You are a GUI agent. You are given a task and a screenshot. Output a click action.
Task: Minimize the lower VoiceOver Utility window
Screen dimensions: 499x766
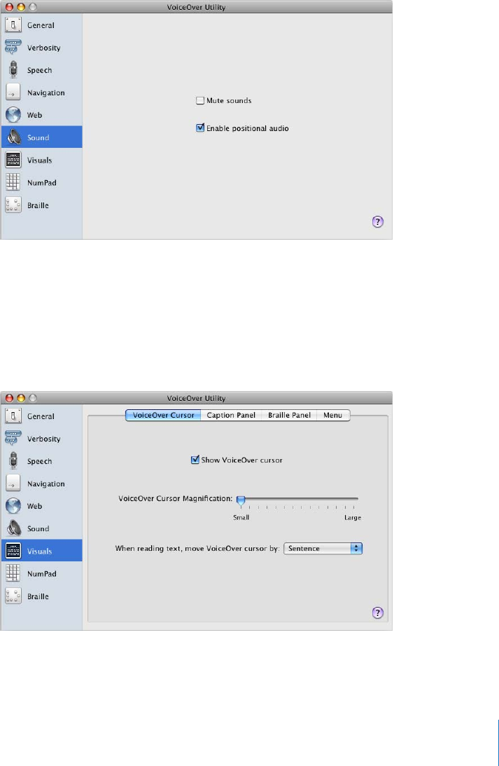21,398
